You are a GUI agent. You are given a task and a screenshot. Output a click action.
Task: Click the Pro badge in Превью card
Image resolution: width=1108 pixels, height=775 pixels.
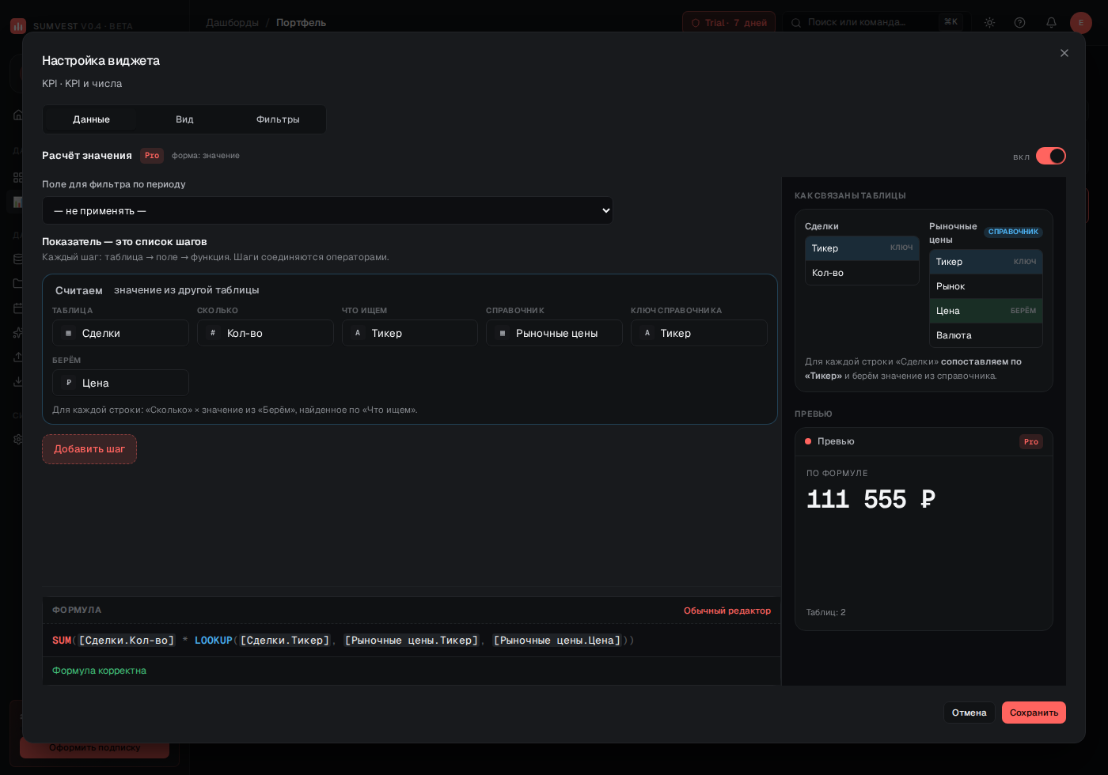point(1030,442)
